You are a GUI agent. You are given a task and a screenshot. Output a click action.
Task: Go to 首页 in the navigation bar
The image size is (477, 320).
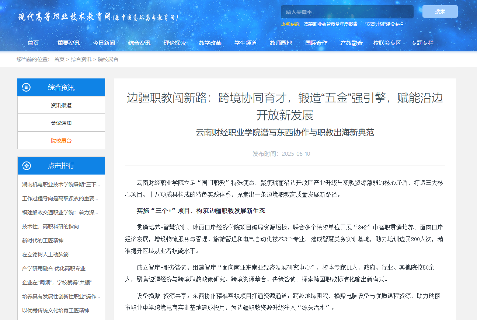click(x=33, y=43)
